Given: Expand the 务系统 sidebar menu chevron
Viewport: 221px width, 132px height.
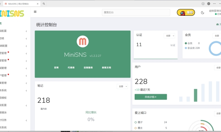Looking at the screenshot, I should (26, 91).
